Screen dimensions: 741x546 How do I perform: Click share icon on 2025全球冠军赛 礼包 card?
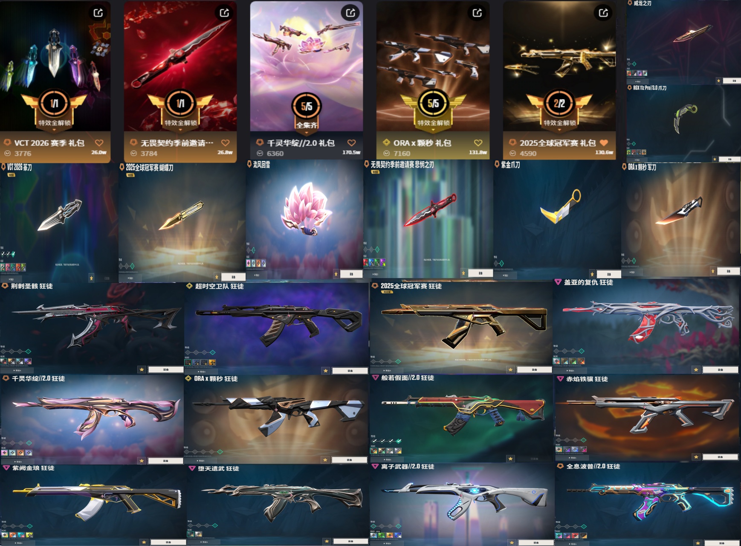click(603, 13)
